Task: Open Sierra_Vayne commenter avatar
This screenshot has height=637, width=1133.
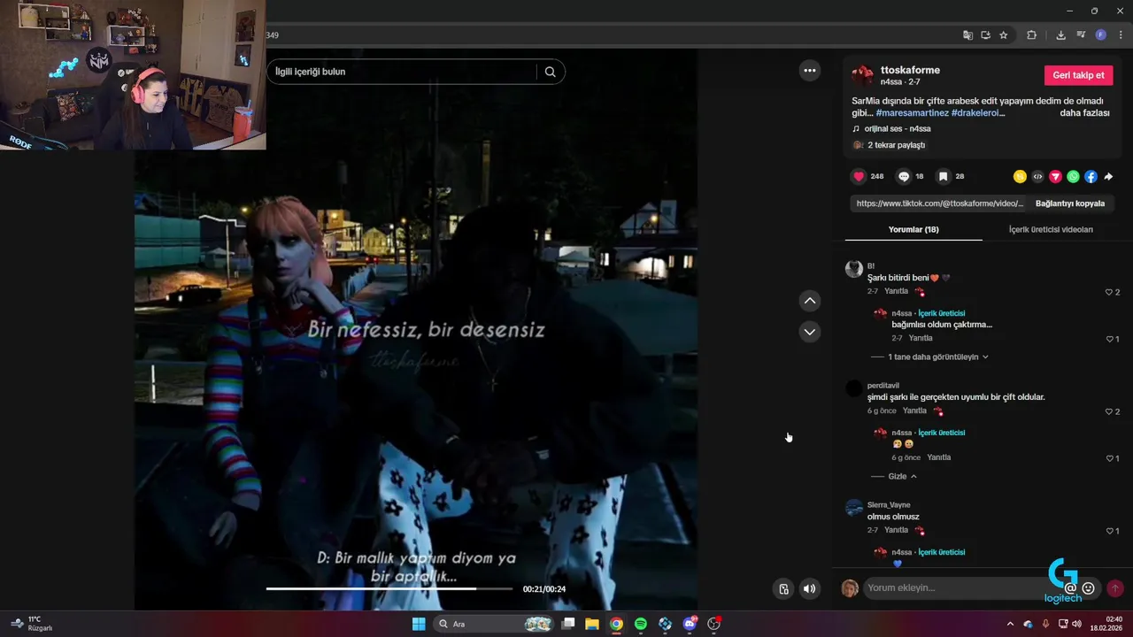Action: [x=854, y=508]
